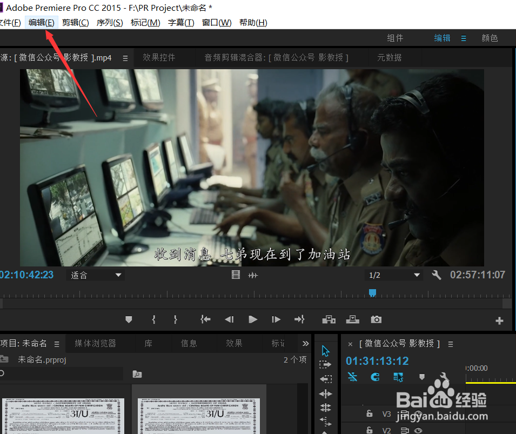
Task: Add a marker in Source monitor
Action: click(129, 319)
